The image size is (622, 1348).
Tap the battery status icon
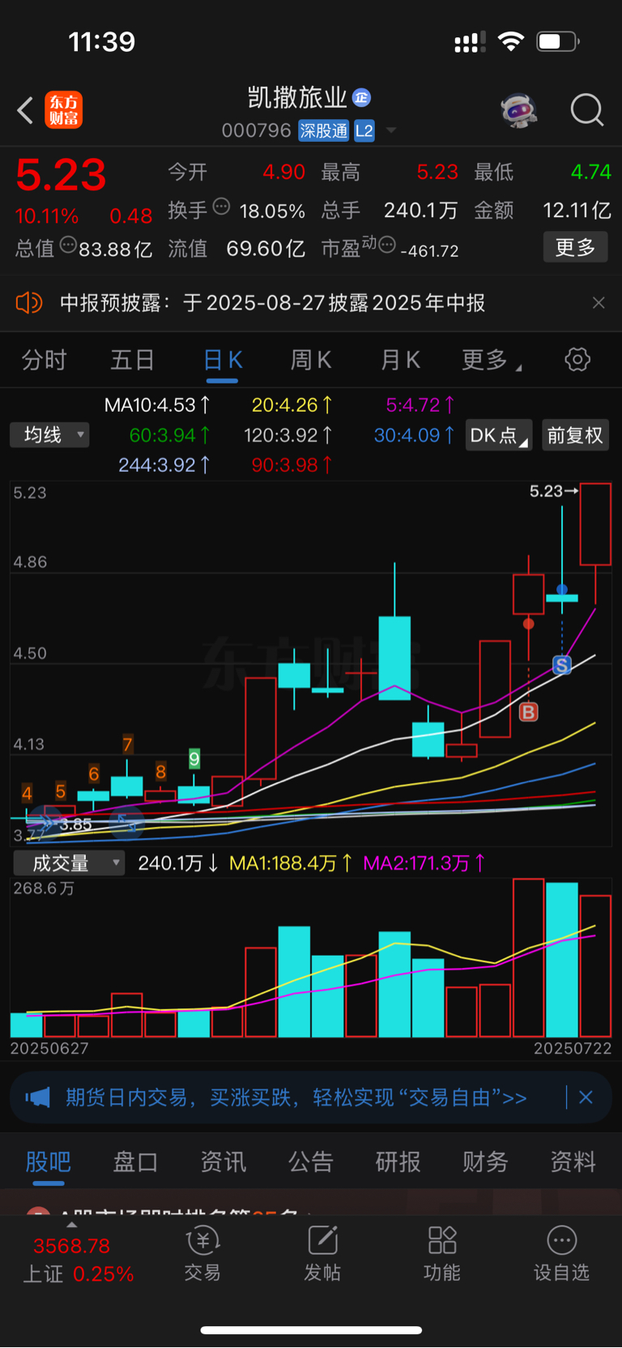pyautogui.click(x=558, y=41)
